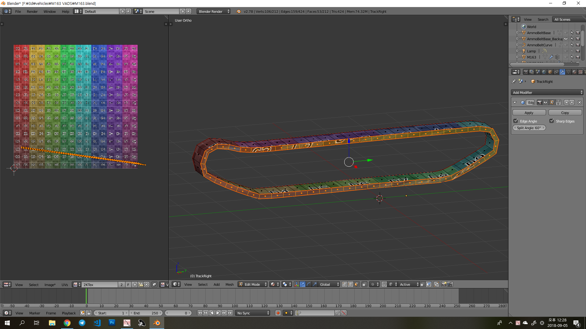Open the File menu
Viewport: 586px width, 329px height.
18,11
